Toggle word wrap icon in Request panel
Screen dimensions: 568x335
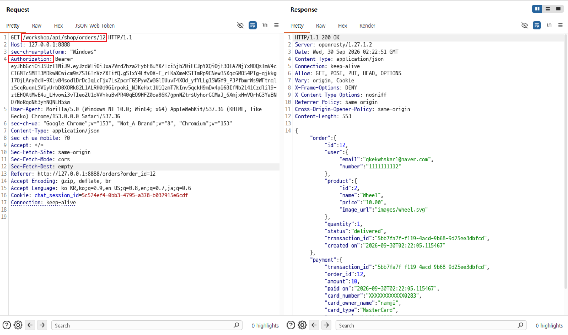point(253,25)
